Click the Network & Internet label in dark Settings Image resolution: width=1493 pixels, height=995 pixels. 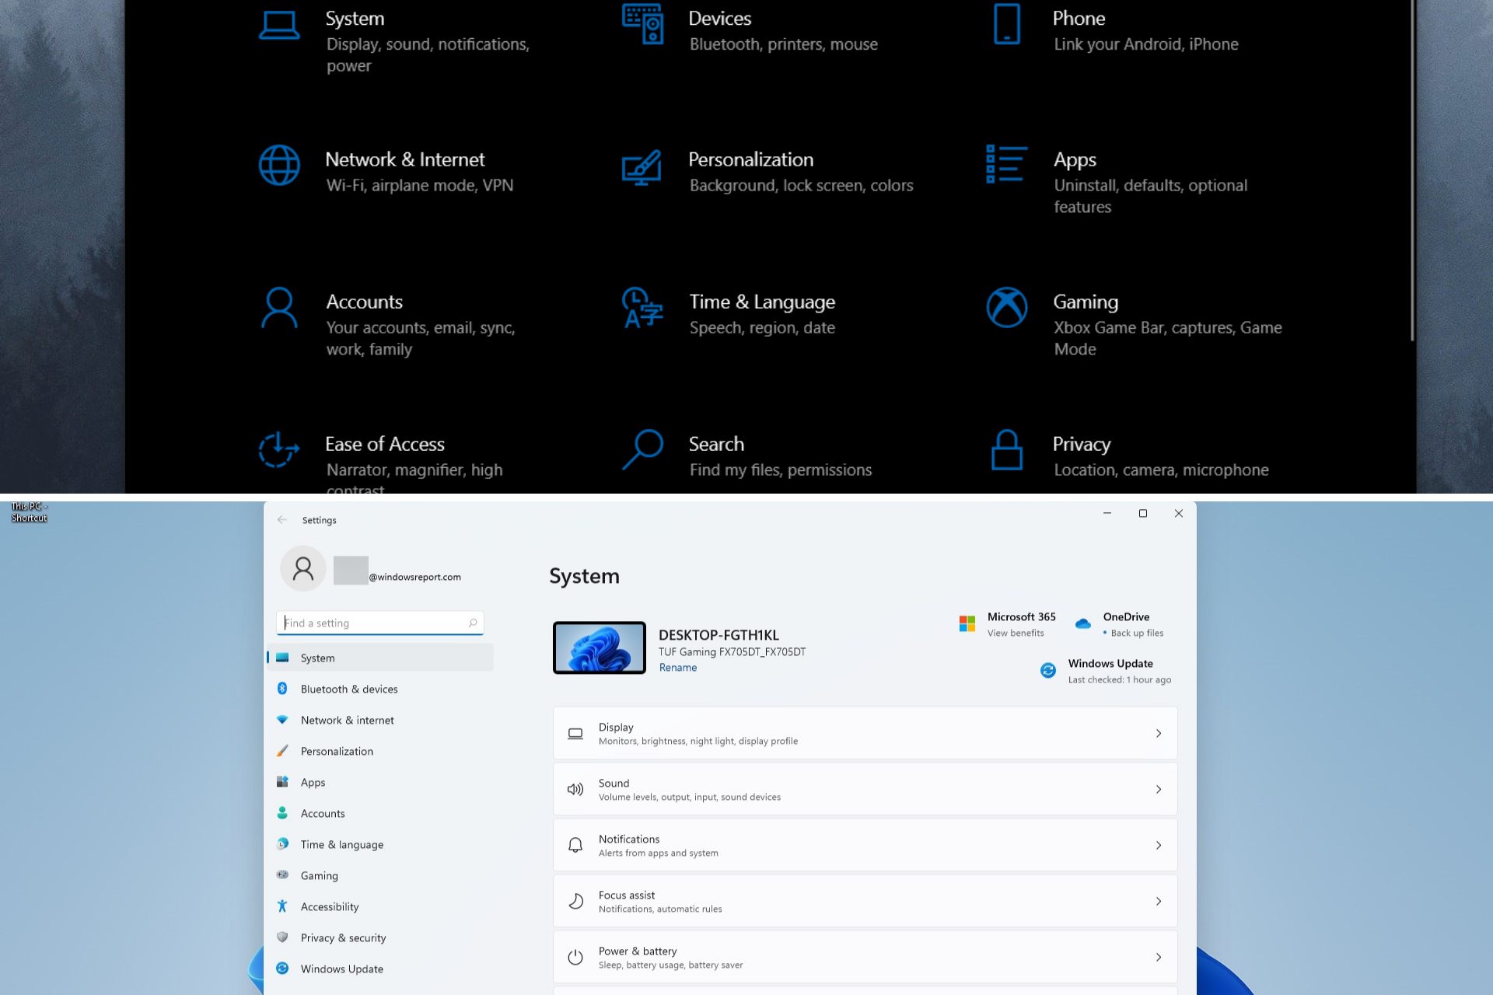pyautogui.click(x=405, y=159)
